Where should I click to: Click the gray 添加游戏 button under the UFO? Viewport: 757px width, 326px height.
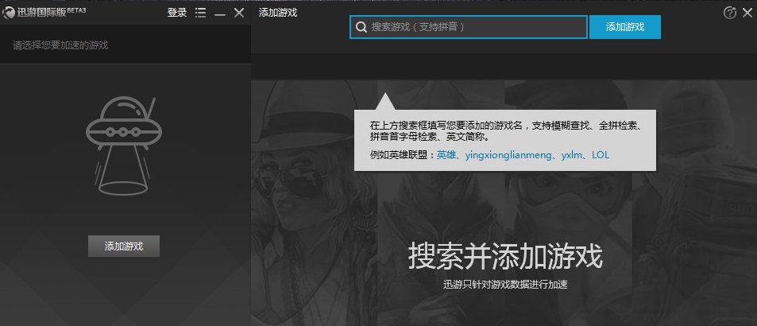[124, 246]
